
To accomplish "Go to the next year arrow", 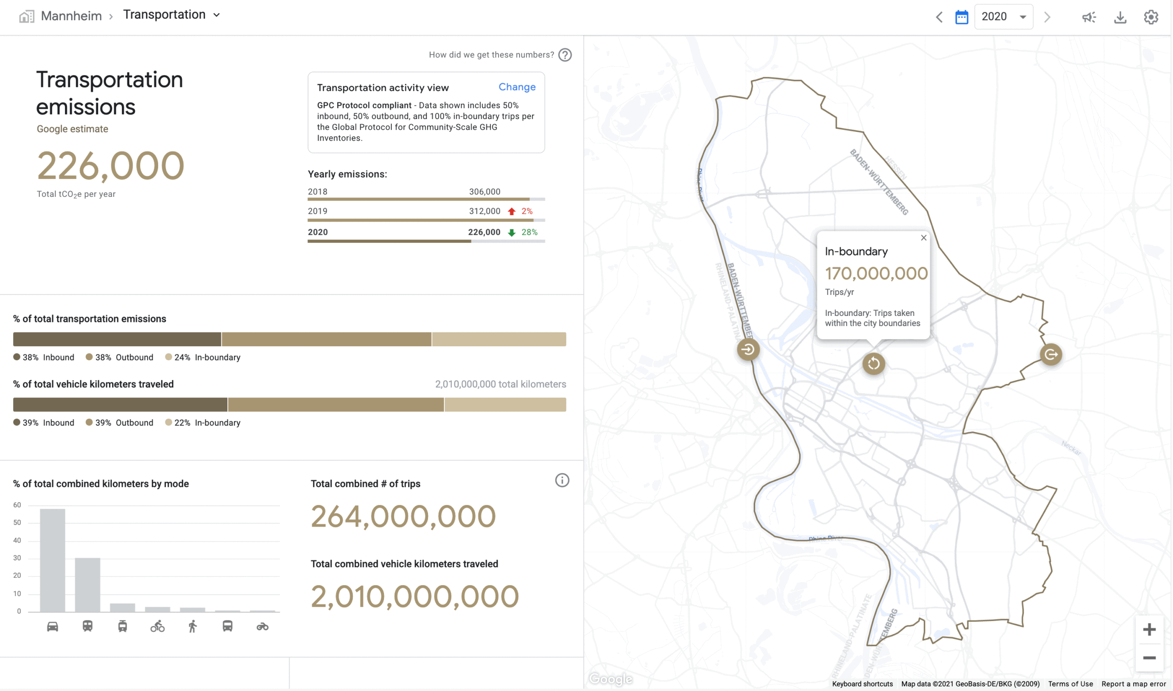I will point(1047,17).
